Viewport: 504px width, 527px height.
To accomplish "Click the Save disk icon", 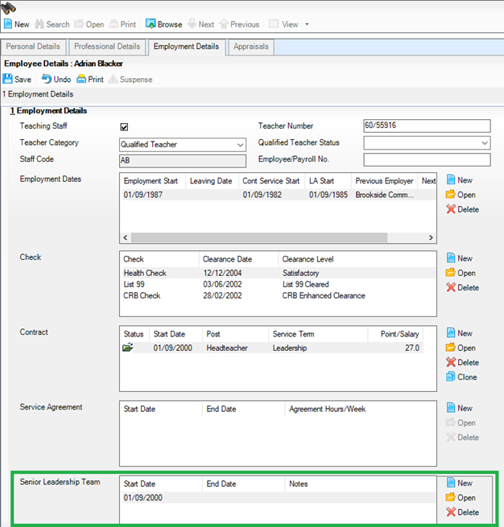I will (x=8, y=80).
